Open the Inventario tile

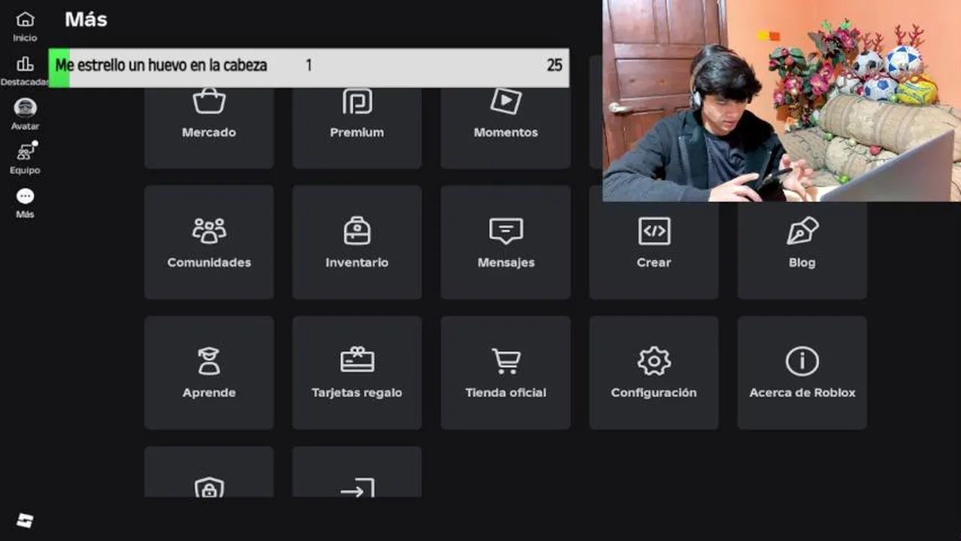pos(357,242)
